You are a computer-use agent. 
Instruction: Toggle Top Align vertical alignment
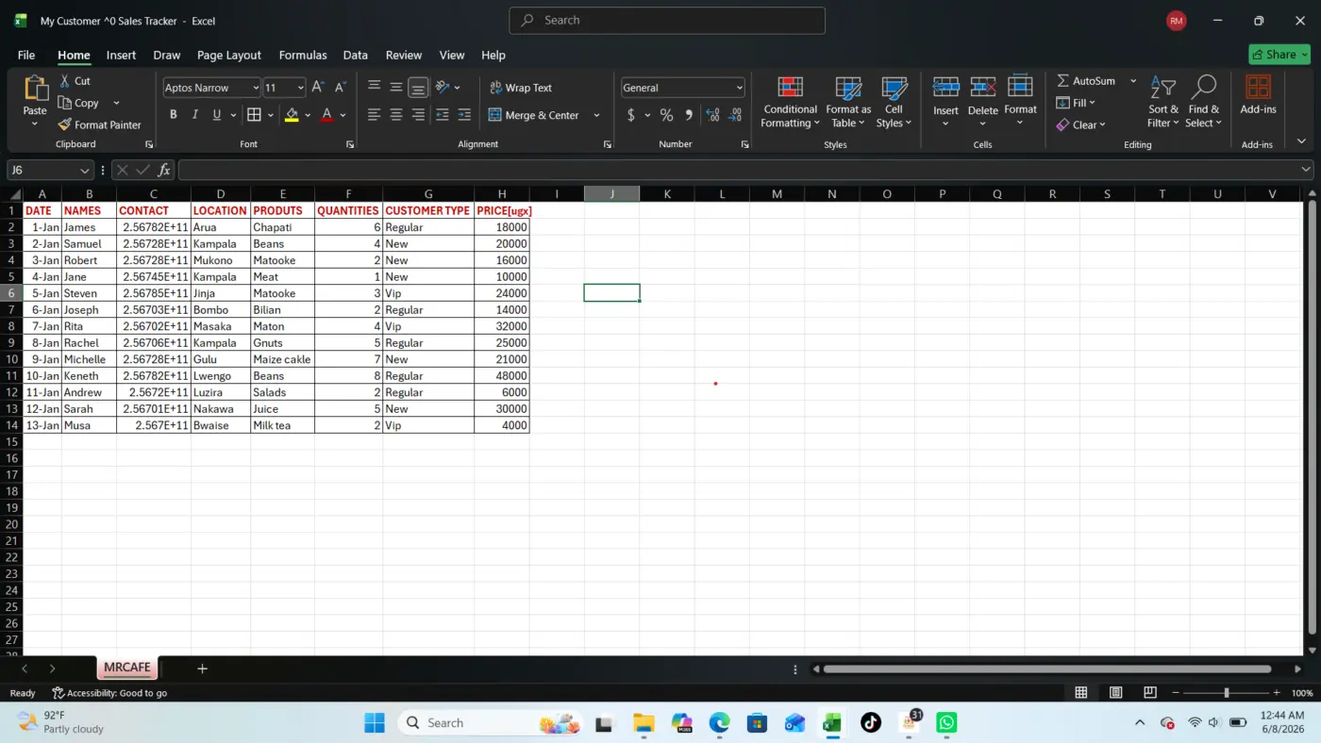tap(375, 87)
